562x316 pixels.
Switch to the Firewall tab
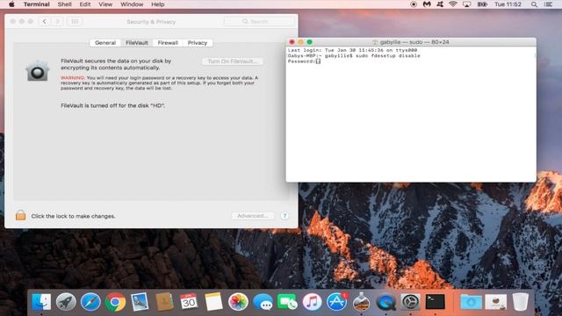(168, 43)
